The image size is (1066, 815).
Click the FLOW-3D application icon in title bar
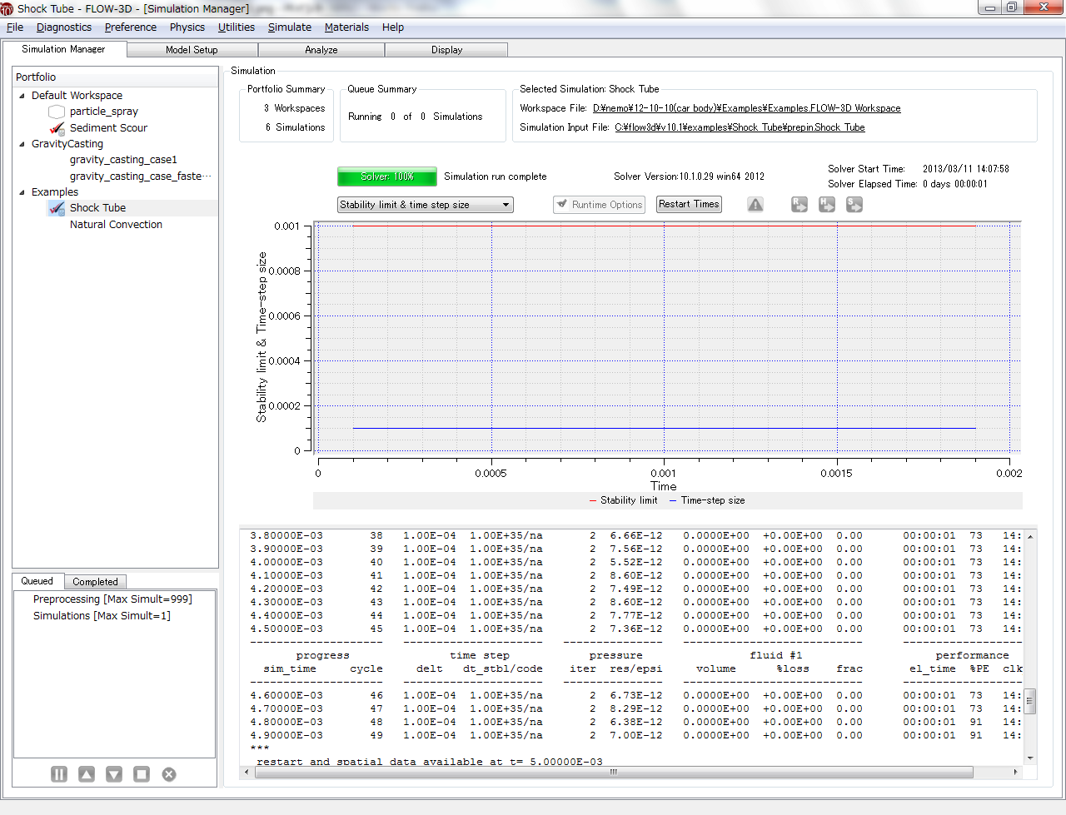pos(7,8)
